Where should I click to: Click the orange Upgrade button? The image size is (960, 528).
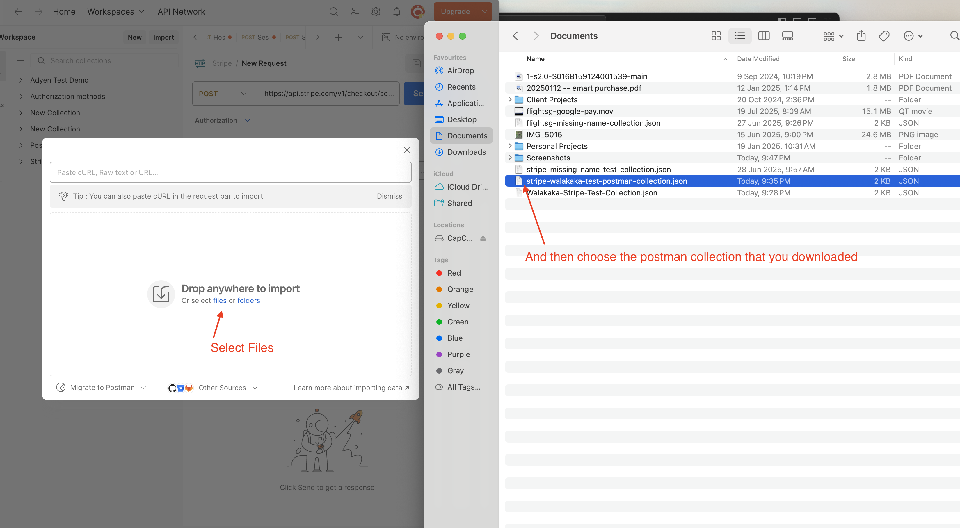(455, 12)
